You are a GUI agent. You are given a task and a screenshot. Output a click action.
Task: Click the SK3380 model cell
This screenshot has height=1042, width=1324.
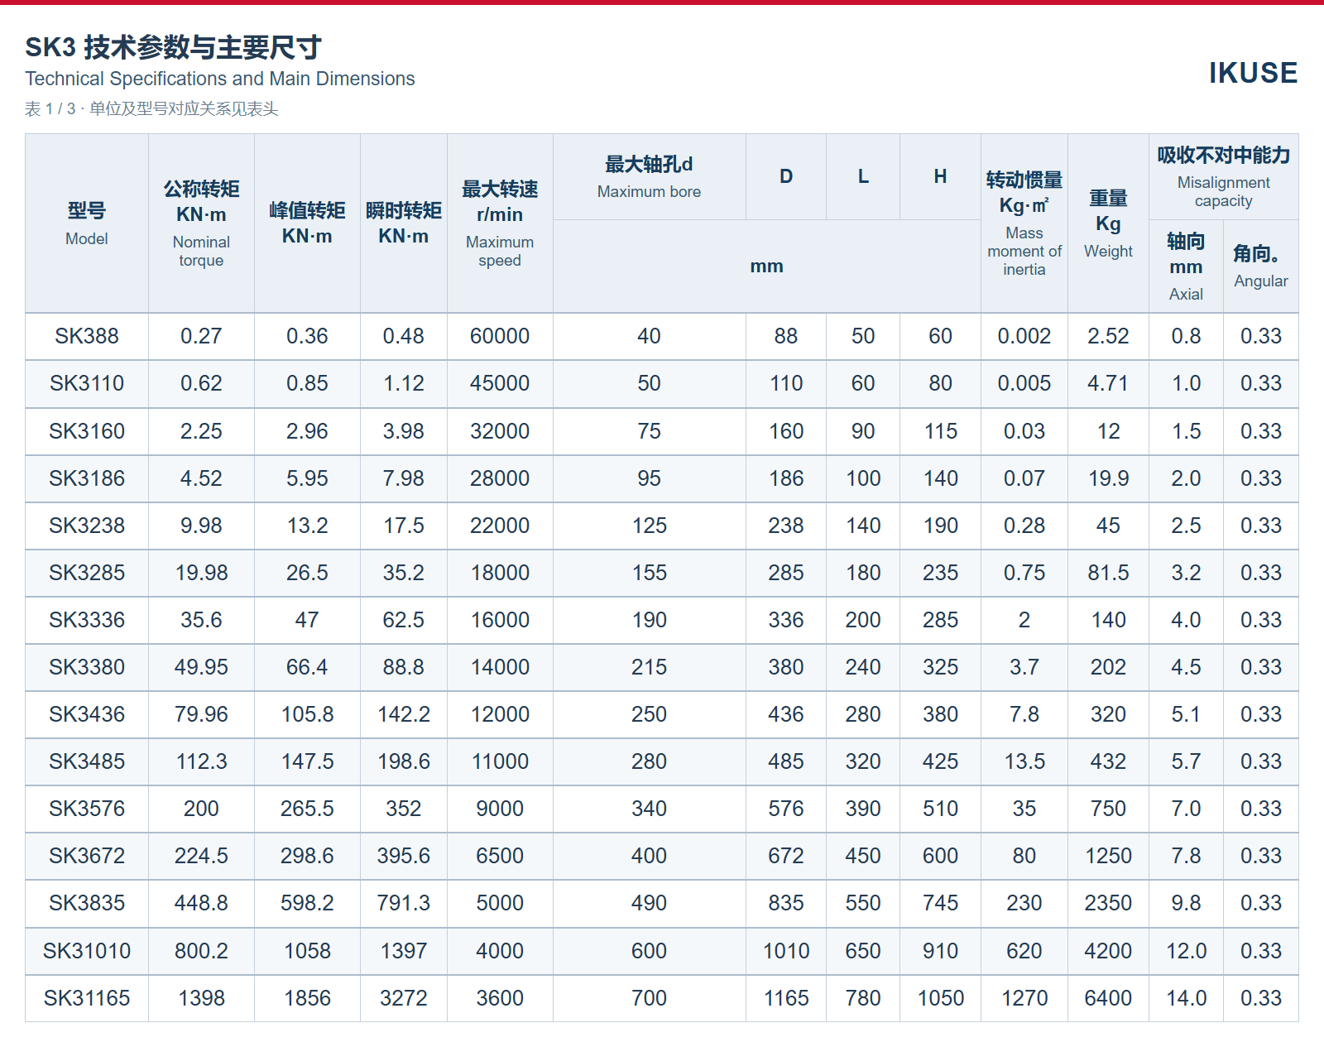87,667
